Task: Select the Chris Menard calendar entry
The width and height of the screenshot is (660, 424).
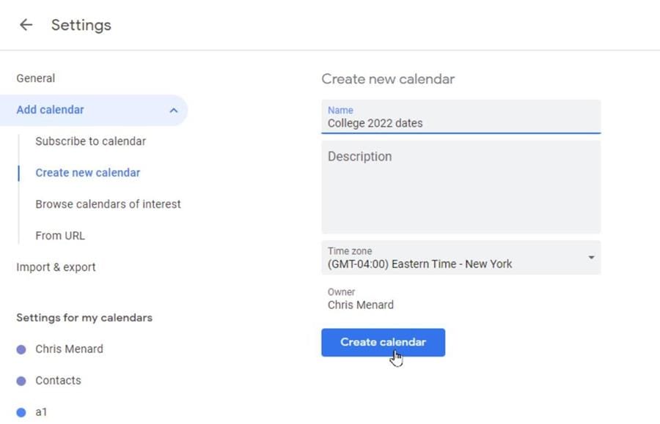Action: [x=69, y=349]
